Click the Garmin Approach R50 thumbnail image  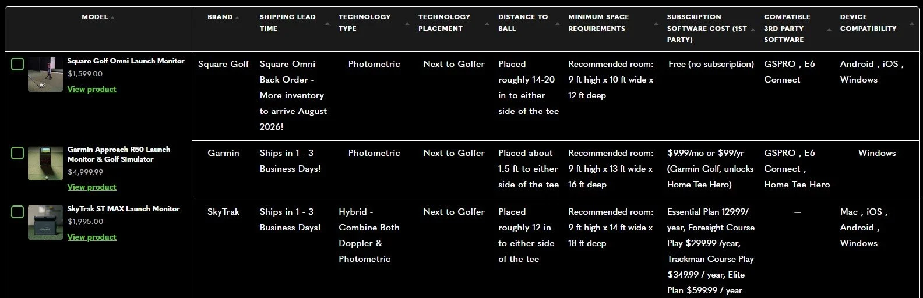(45, 163)
